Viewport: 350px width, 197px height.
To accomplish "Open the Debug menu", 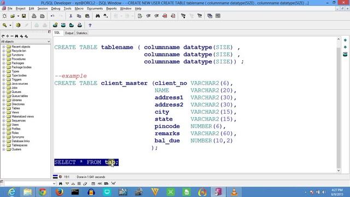I will click(56, 9).
